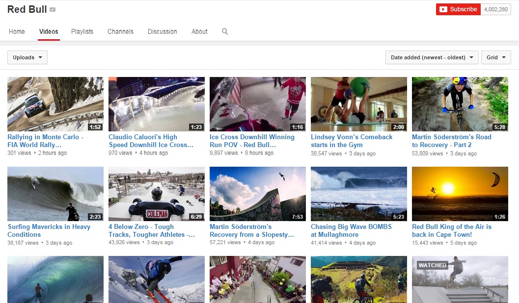
Task: Click title Ice Cross Downhill Winning Run POV
Action: point(252,141)
